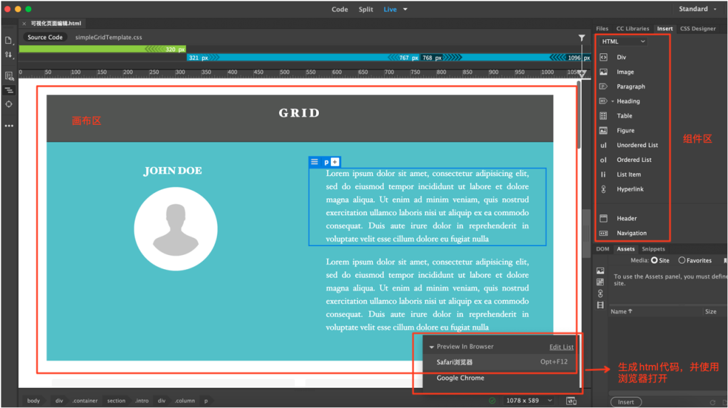Screen dimensions: 728x408
Task: Show URLs link icon in Assets panel
Action: pyautogui.click(x=601, y=293)
